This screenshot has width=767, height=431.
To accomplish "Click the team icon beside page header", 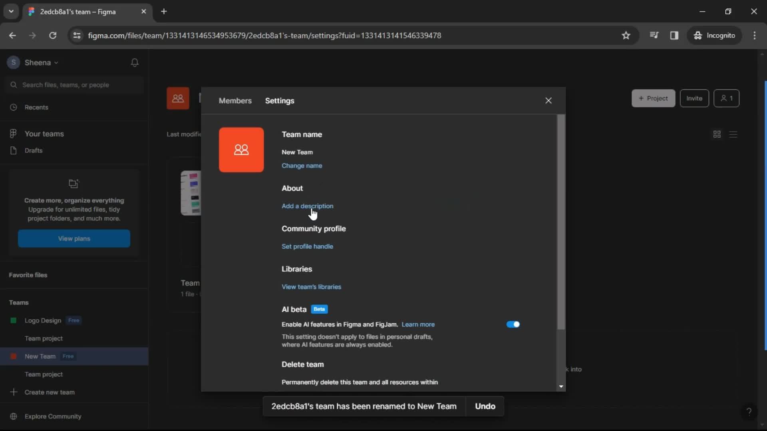I will click(178, 98).
